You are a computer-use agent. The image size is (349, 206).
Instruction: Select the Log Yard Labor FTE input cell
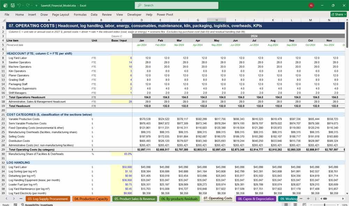[121, 58]
